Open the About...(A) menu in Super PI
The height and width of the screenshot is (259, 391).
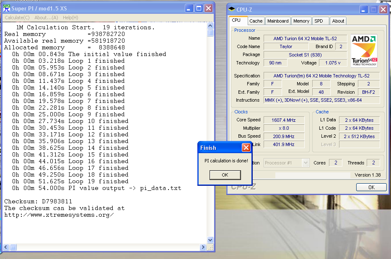pos(46,18)
